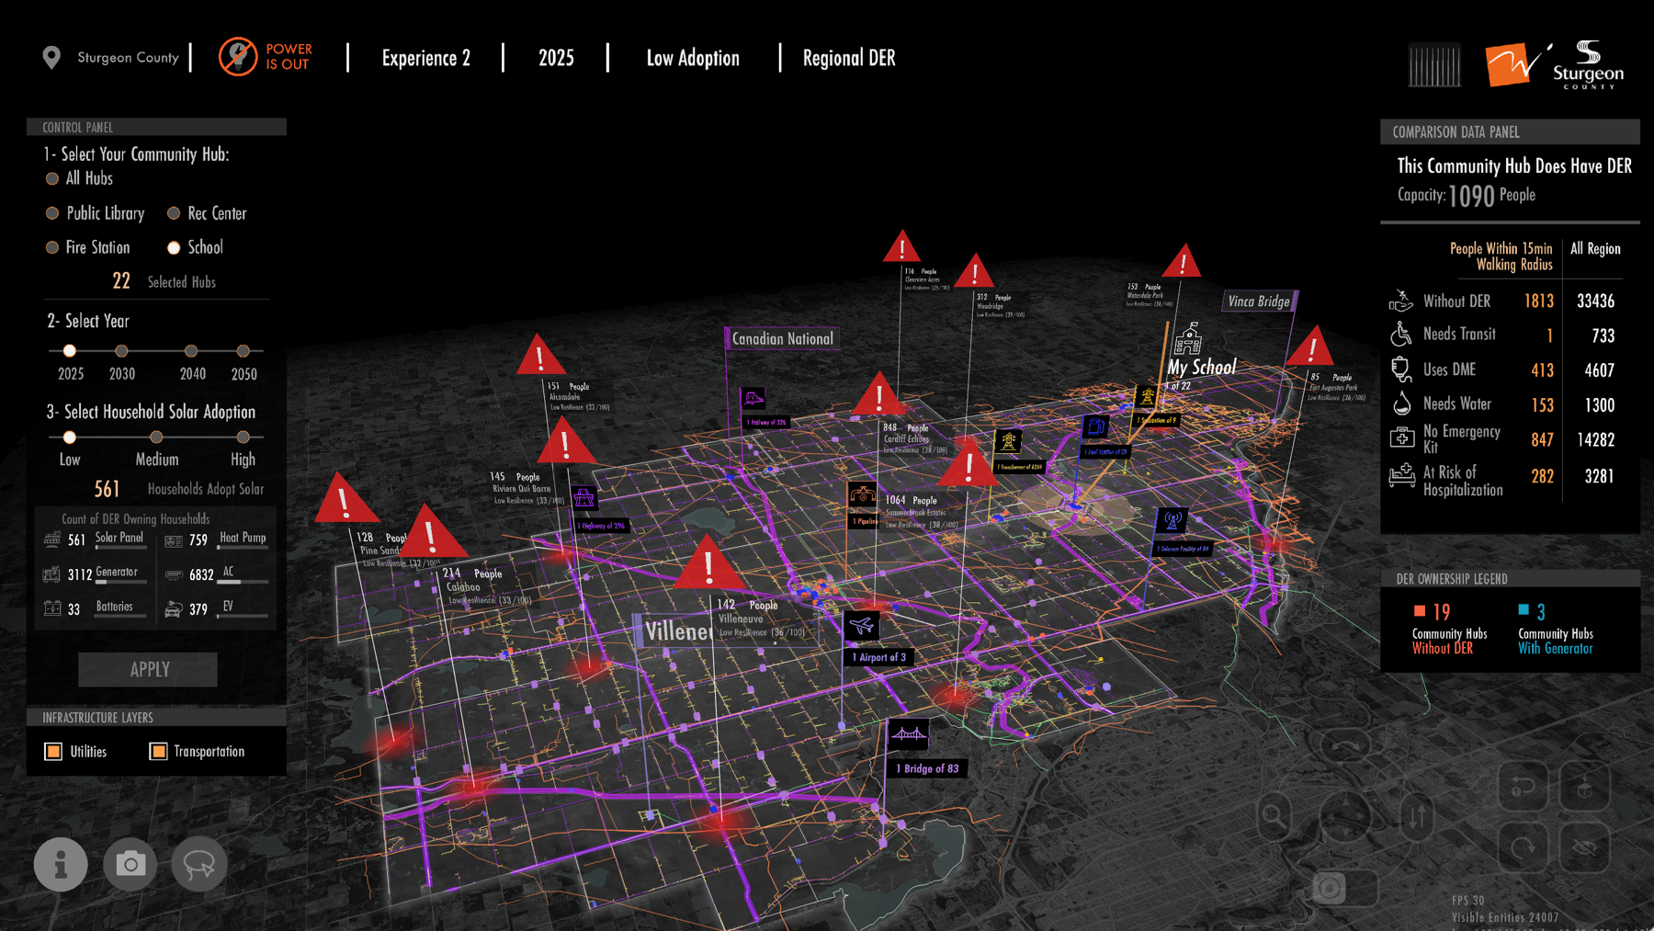Click the camera screenshot icon
Viewport: 1654px width, 931px height.
pyautogui.click(x=130, y=864)
